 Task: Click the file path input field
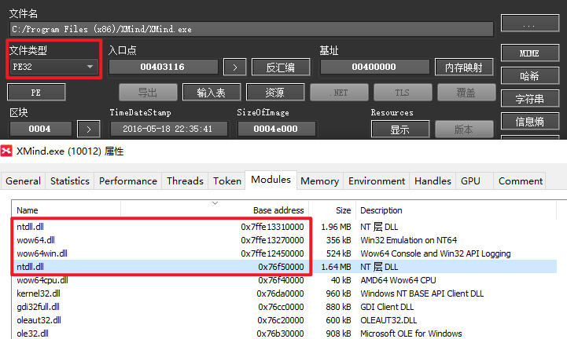(252, 29)
